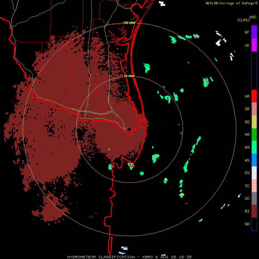Click the HR dark green legend swatch
This screenshot has width=259, height=259.
tap(254, 134)
